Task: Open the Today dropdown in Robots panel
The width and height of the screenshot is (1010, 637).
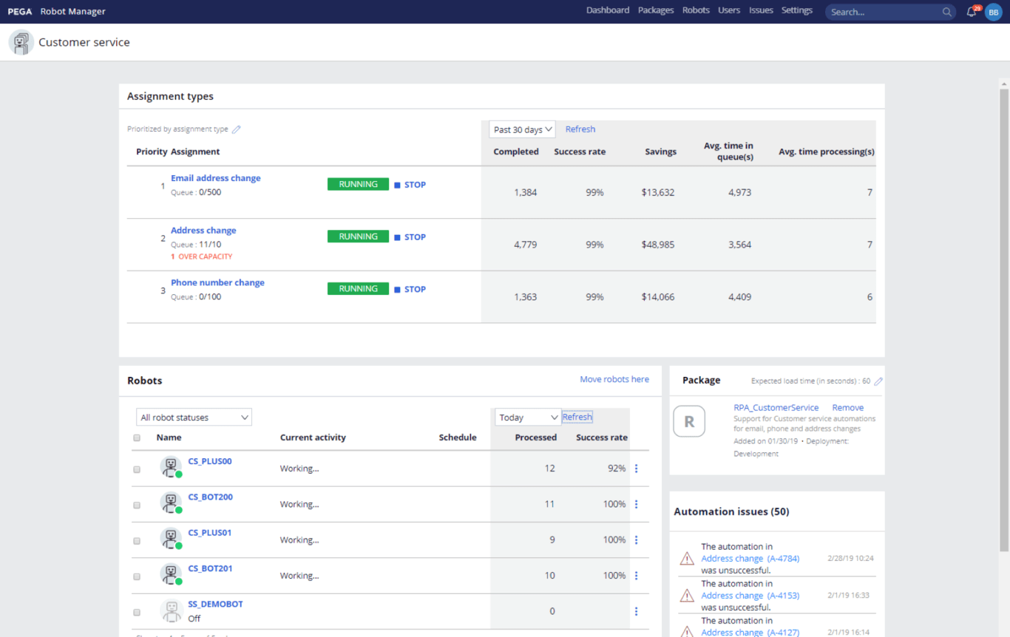Action: coord(527,417)
